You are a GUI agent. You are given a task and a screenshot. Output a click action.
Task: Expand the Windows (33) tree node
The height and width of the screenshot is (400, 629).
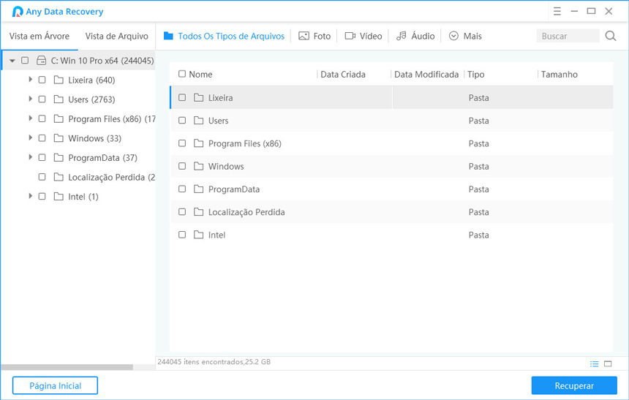click(x=30, y=137)
